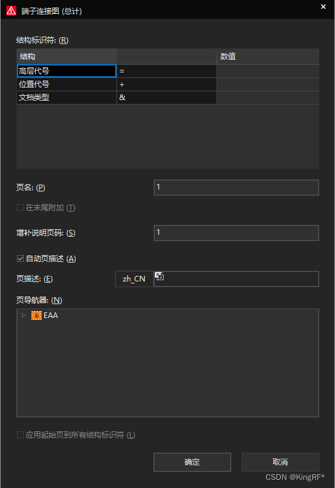Click the zh_CN language selector
The image size is (335, 488).
tap(134, 279)
